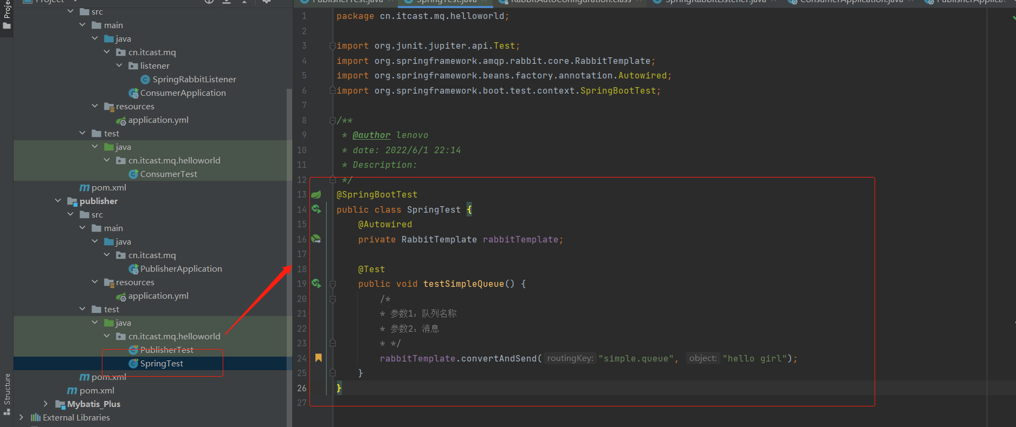Viewport: 1016px width, 427px height.
Task: Click the routingKey: inlay hint
Action: (570, 358)
